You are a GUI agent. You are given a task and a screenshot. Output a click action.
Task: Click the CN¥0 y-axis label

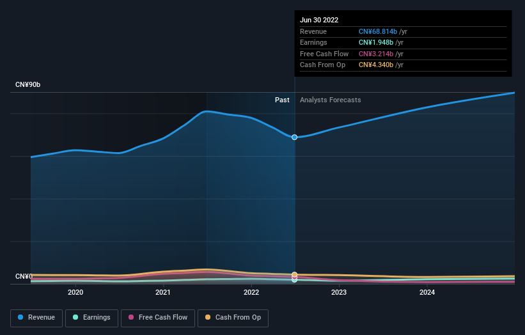click(24, 276)
